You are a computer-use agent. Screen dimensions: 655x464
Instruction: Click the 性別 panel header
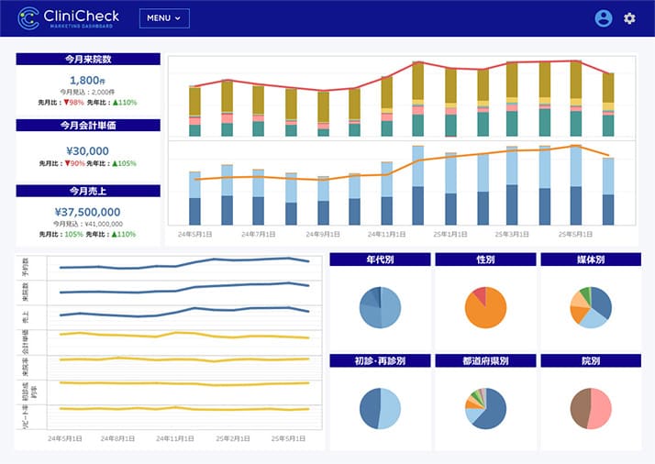point(485,260)
